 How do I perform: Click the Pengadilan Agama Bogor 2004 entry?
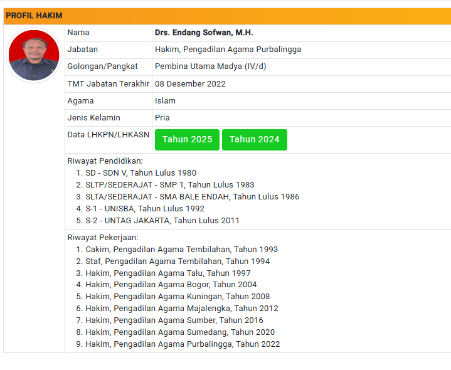click(x=171, y=285)
